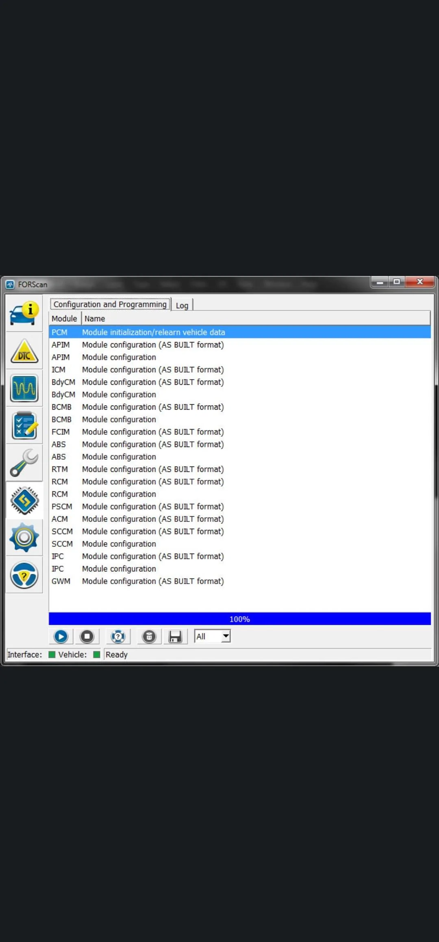Select ABS Module configuration (AS BUILT format)
Image resolution: width=439 pixels, height=942 pixels.
pos(240,444)
